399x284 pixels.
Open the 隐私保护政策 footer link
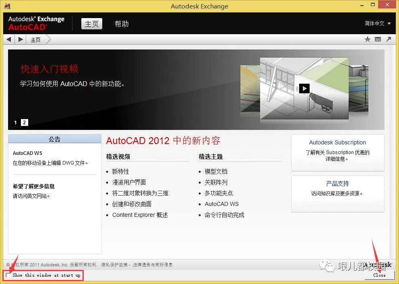point(114,265)
